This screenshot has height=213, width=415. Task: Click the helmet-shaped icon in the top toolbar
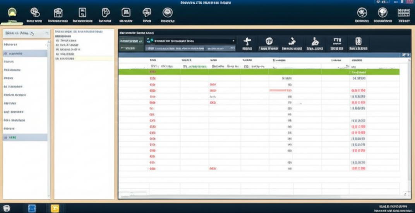(x=147, y=13)
